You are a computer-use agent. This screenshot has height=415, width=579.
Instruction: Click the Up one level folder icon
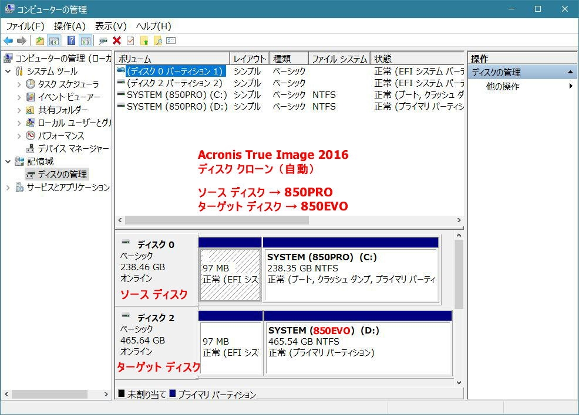coord(39,40)
